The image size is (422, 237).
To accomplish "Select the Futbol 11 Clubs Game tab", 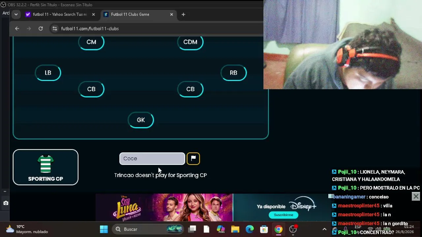I will [138, 14].
